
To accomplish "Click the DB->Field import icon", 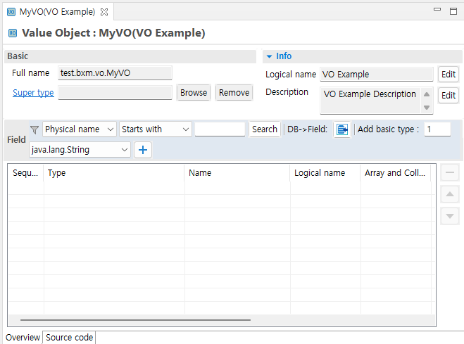I will tap(341, 129).
